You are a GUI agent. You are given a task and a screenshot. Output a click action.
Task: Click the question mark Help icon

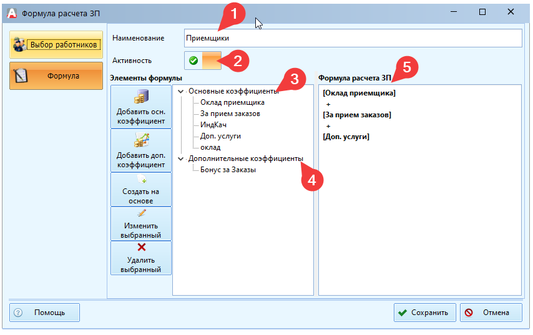point(19,313)
